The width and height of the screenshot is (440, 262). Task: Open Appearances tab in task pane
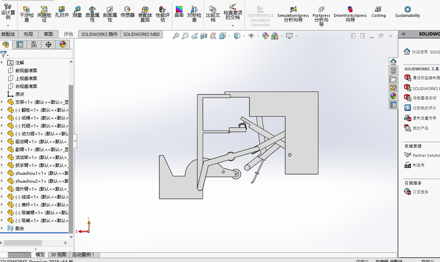pyautogui.click(x=393, y=96)
